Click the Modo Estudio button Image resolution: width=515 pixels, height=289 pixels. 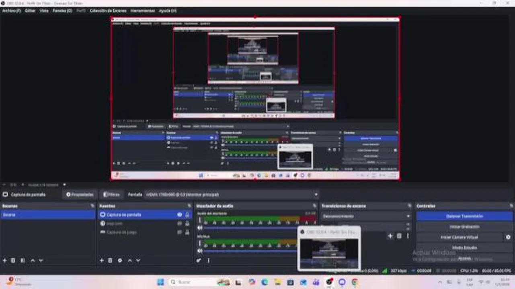(464, 248)
